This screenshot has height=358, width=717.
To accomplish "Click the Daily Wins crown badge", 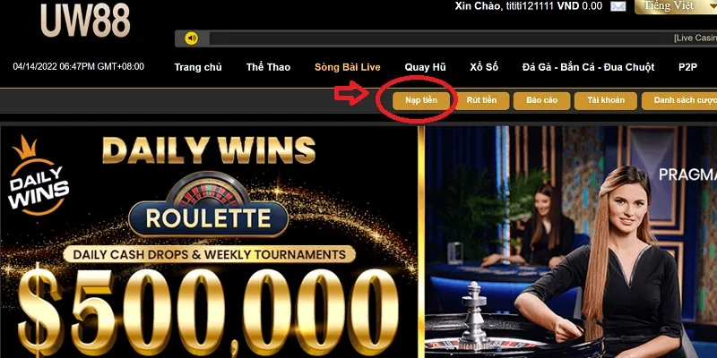I will (x=39, y=175).
